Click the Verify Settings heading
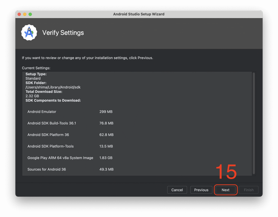The width and height of the screenshot is (278, 217). tap(63, 33)
